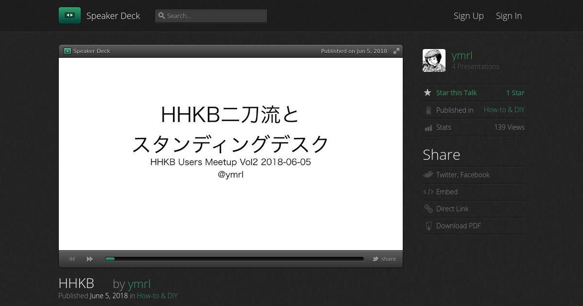Click the green Speaker Deck logo icon
Screen dimensions: 583x306
point(69,16)
